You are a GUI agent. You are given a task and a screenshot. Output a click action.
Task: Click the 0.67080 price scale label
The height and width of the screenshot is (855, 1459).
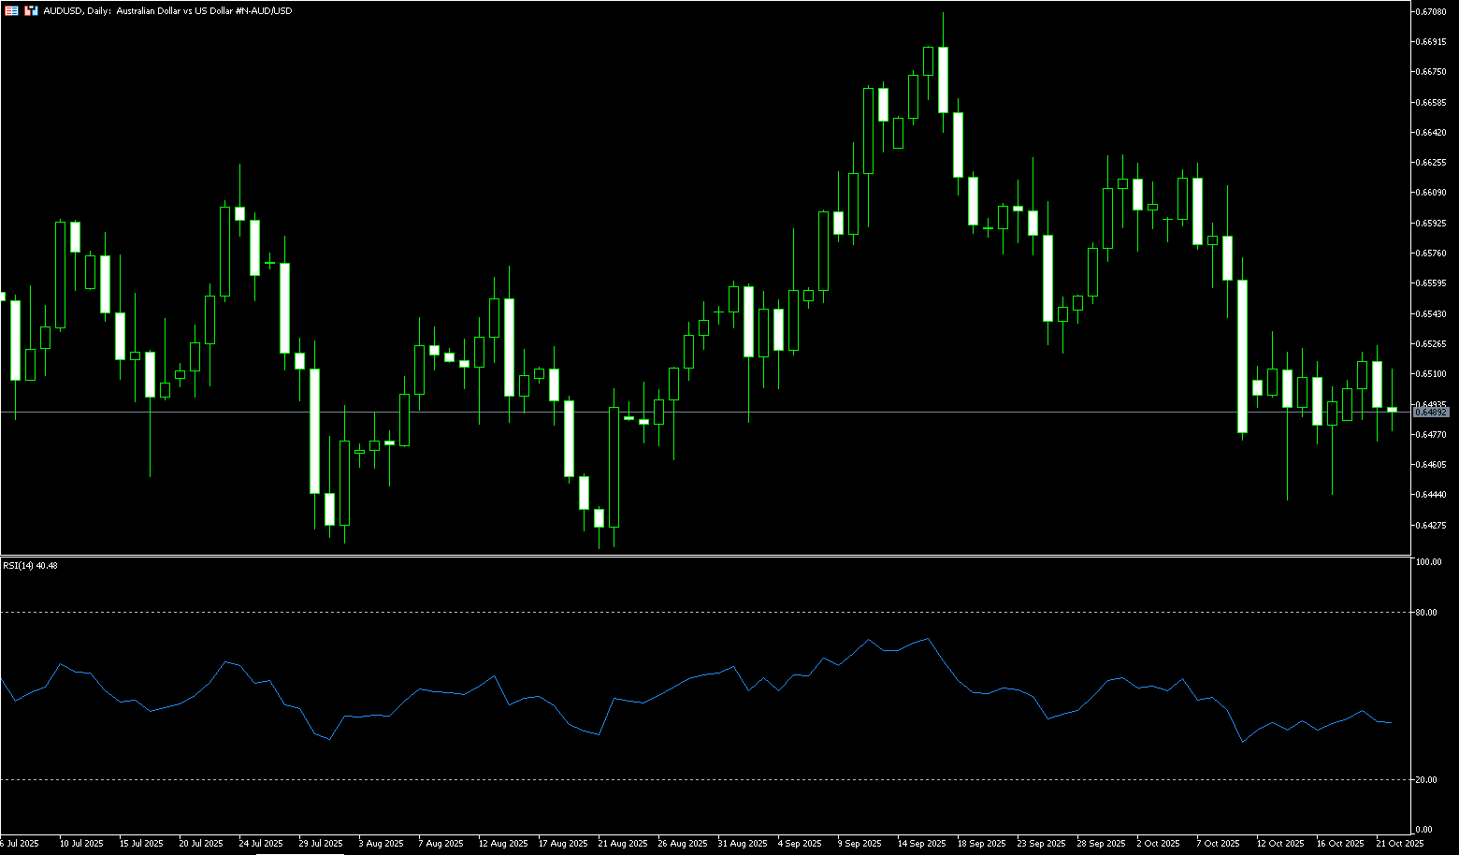tap(1431, 11)
